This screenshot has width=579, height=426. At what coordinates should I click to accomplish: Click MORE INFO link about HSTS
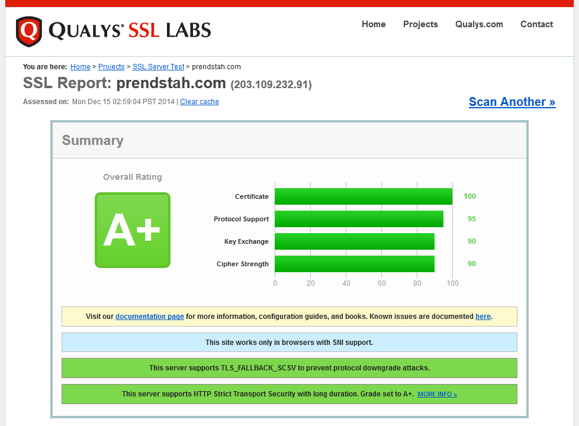point(437,394)
